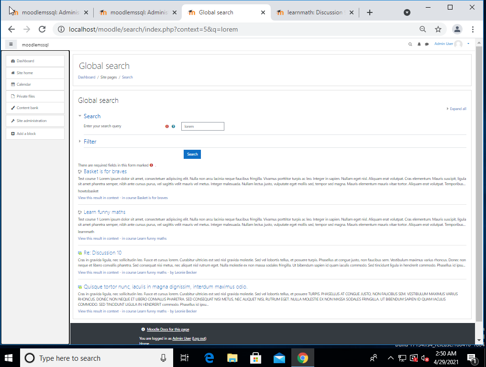Open the Quisque tortor nunc result title

click(x=166, y=287)
